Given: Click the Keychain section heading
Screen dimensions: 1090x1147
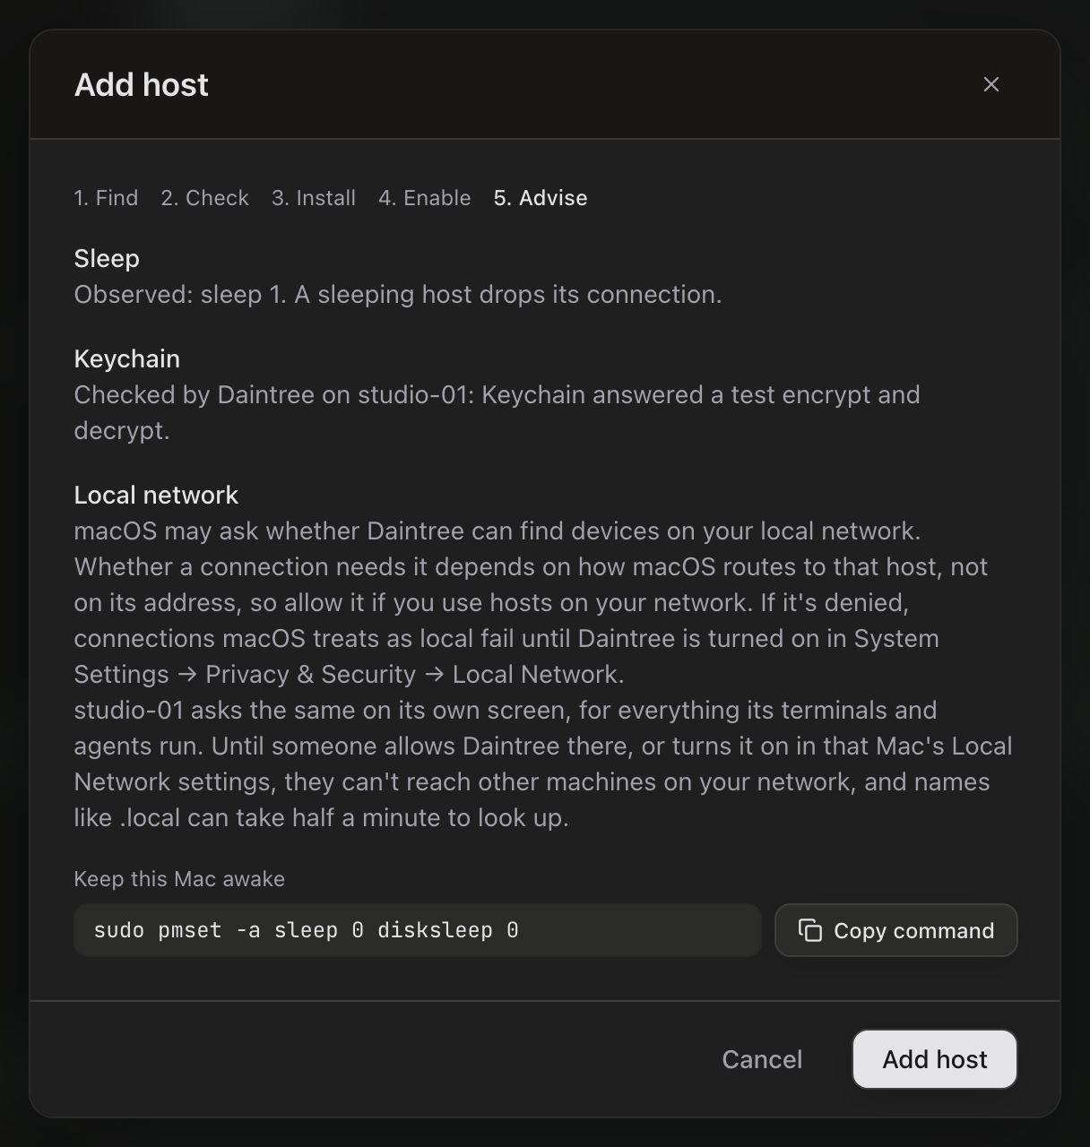Looking at the screenshot, I should coord(127,358).
